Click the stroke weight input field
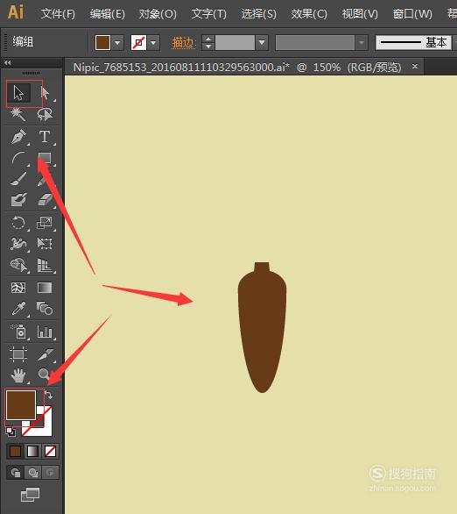Viewport: 457px width, 514px height. click(x=235, y=43)
